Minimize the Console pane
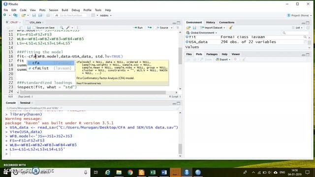This screenshot has height=177, width=315. tap(174, 103)
